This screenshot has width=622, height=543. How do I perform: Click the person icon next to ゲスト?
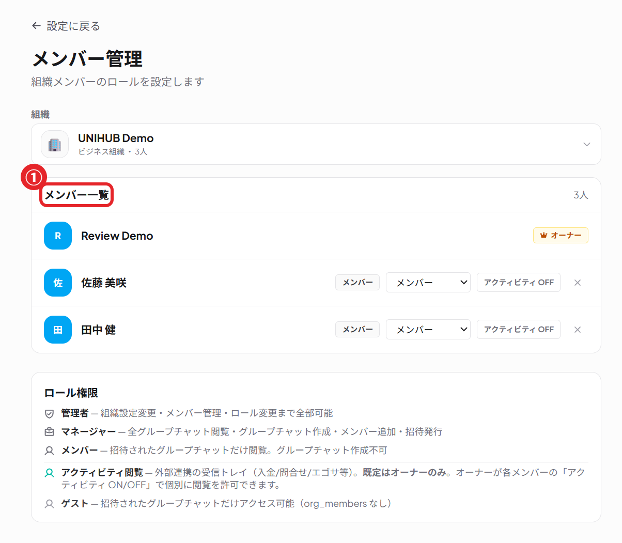49,504
